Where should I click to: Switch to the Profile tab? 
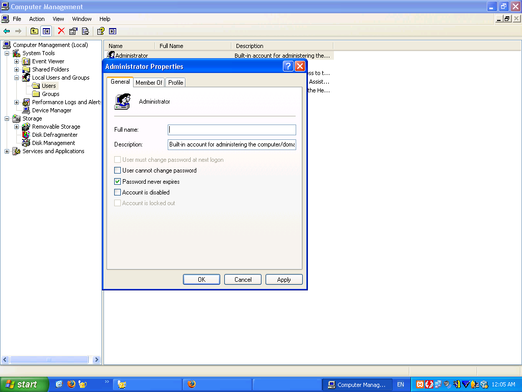click(175, 82)
